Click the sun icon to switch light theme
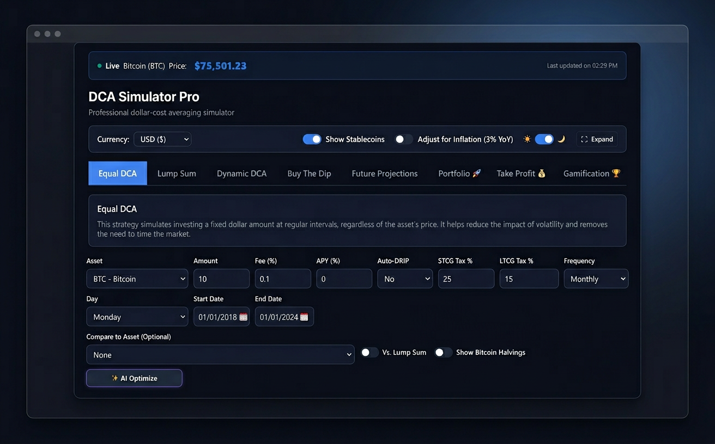The height and width of the screenshot is (444, 715). click(526, 139)
